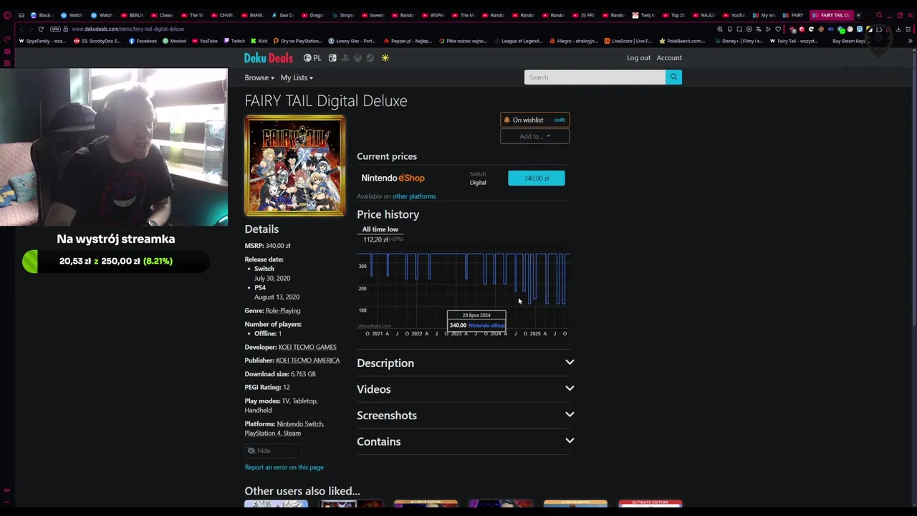Click the heart bookmark icon in address bar

coord(778,29)
